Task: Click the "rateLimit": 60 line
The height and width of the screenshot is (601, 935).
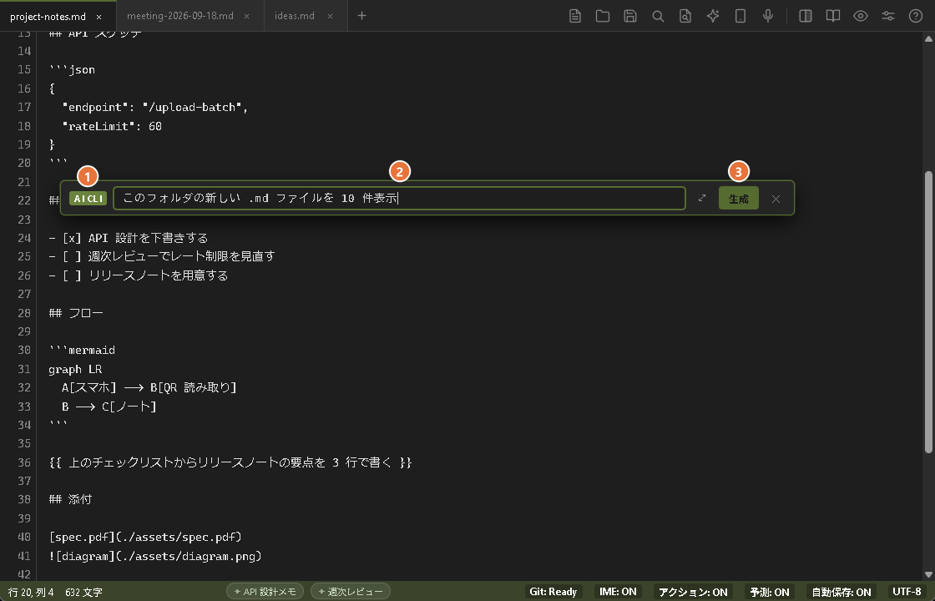Action: coord(112,126)
